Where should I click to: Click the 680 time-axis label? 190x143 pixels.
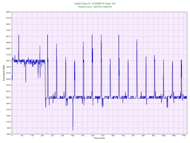tap(113, 136)
